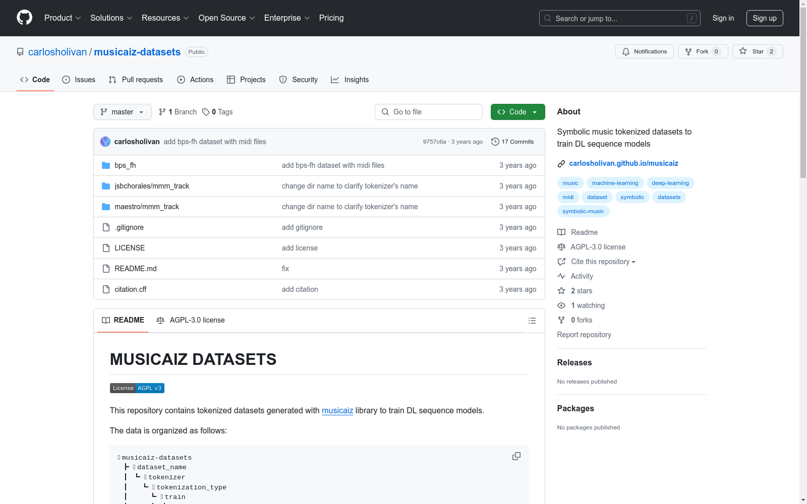Open the Projects tab
Image resolution: width=807 pixels, height=504 pixels.
pos(246,80)
